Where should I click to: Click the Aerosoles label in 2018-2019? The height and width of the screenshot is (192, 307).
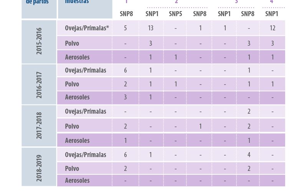click(x=77, y=180)
